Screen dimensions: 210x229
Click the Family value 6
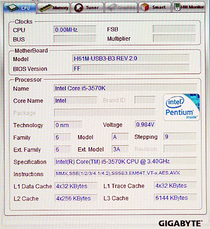pos(62,138)
